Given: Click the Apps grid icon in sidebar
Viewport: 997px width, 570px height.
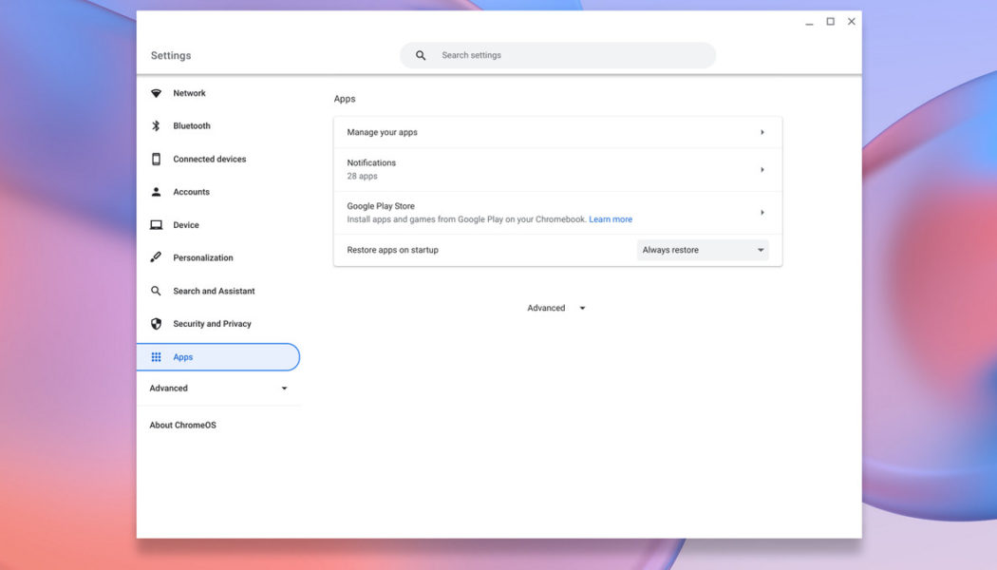Looking at the screenshot, I should pyautogui.click(x=155, y=356).
